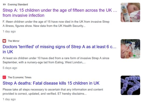Viewport: 144px width, 105px height.
Task: Click the 'Please take all steps' snippet
Action: click(53, 92)
